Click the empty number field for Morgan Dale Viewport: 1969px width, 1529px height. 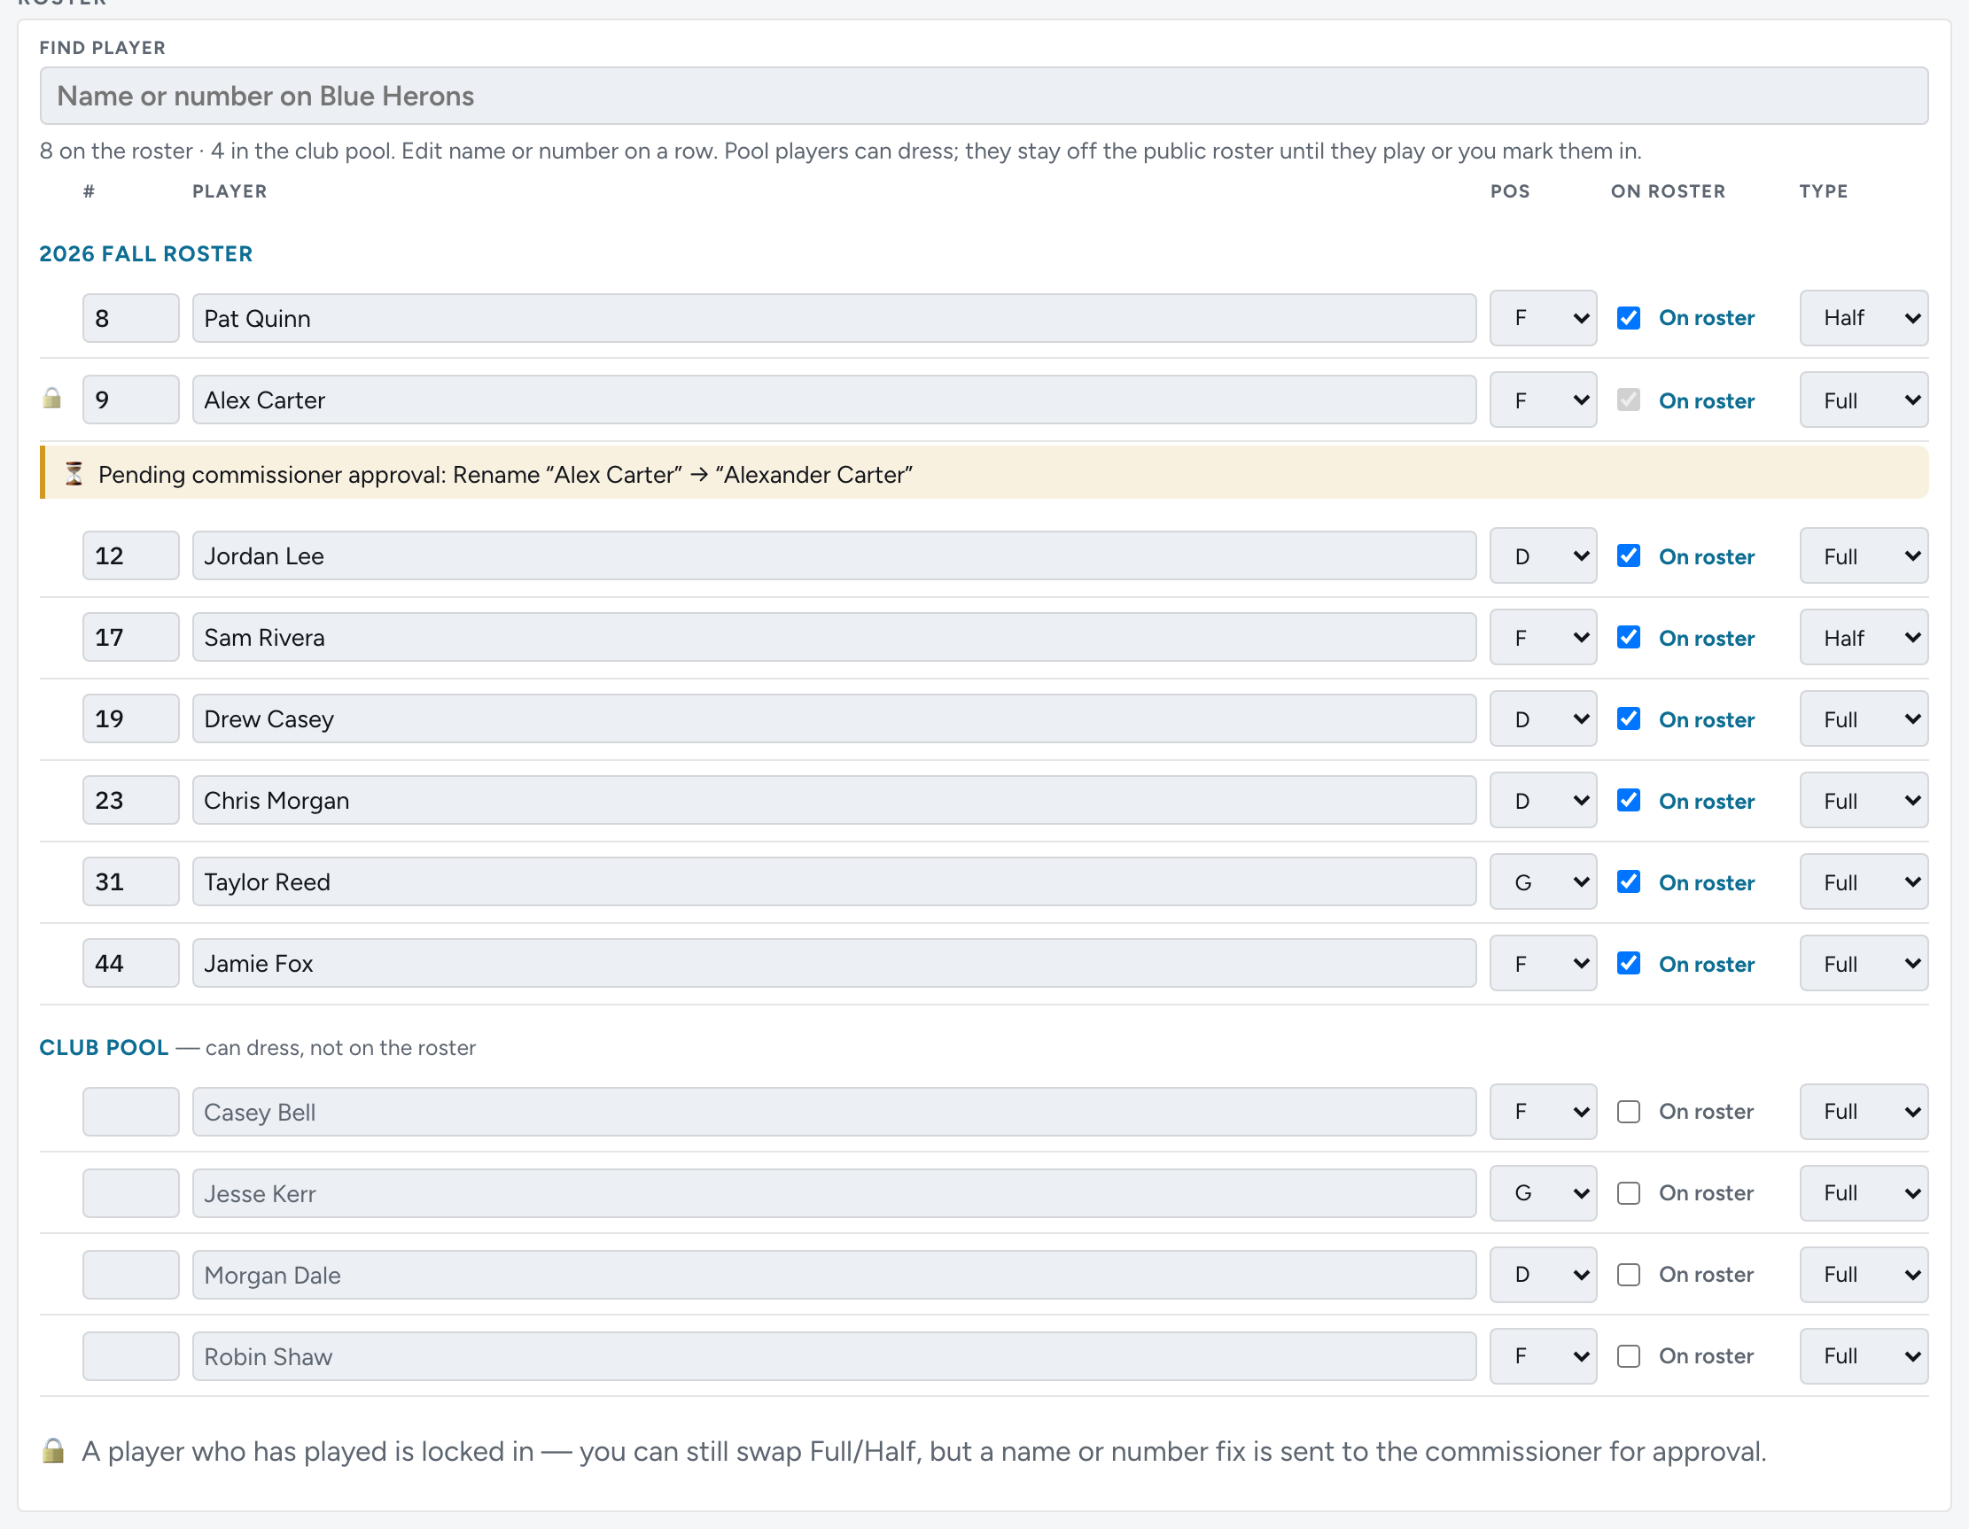131,1275
